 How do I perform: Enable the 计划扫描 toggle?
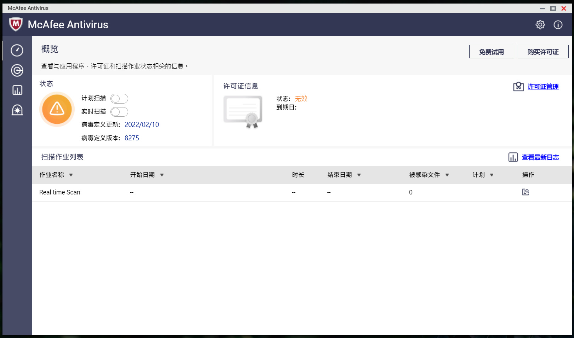pyautogui.click(x=119, y=99)
